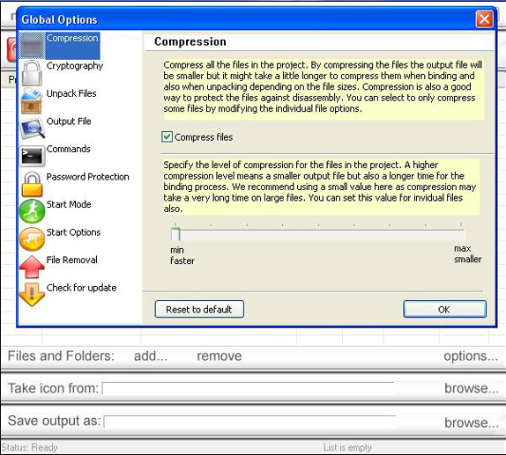Close the Global Options dialog
This screenshot has height=455, width=506.
[x=484, y=19]
